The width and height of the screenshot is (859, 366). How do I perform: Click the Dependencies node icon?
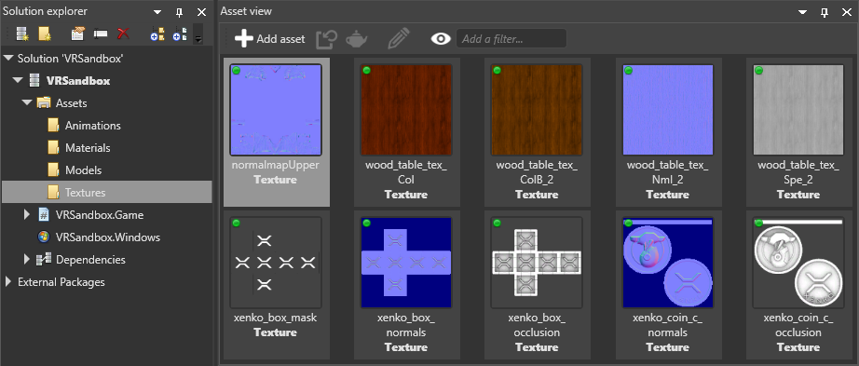[x=44, y=259]
